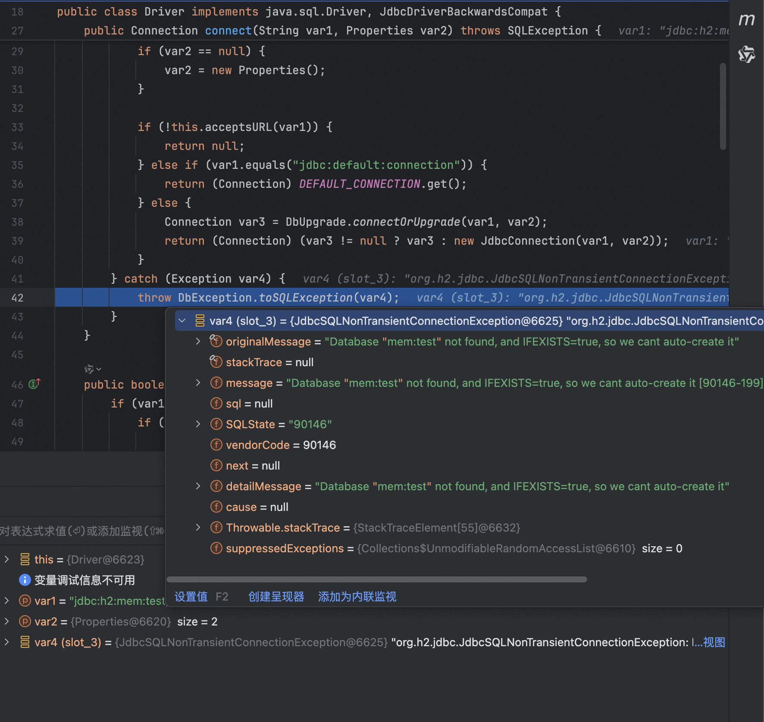The image size is (764, 722).
Task: Open the dropdown chevron next to AI actions icon
Action: pyautogui.click(x=99, y=369)
